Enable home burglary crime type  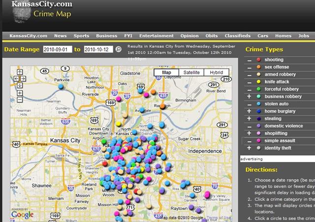point(249,111)
